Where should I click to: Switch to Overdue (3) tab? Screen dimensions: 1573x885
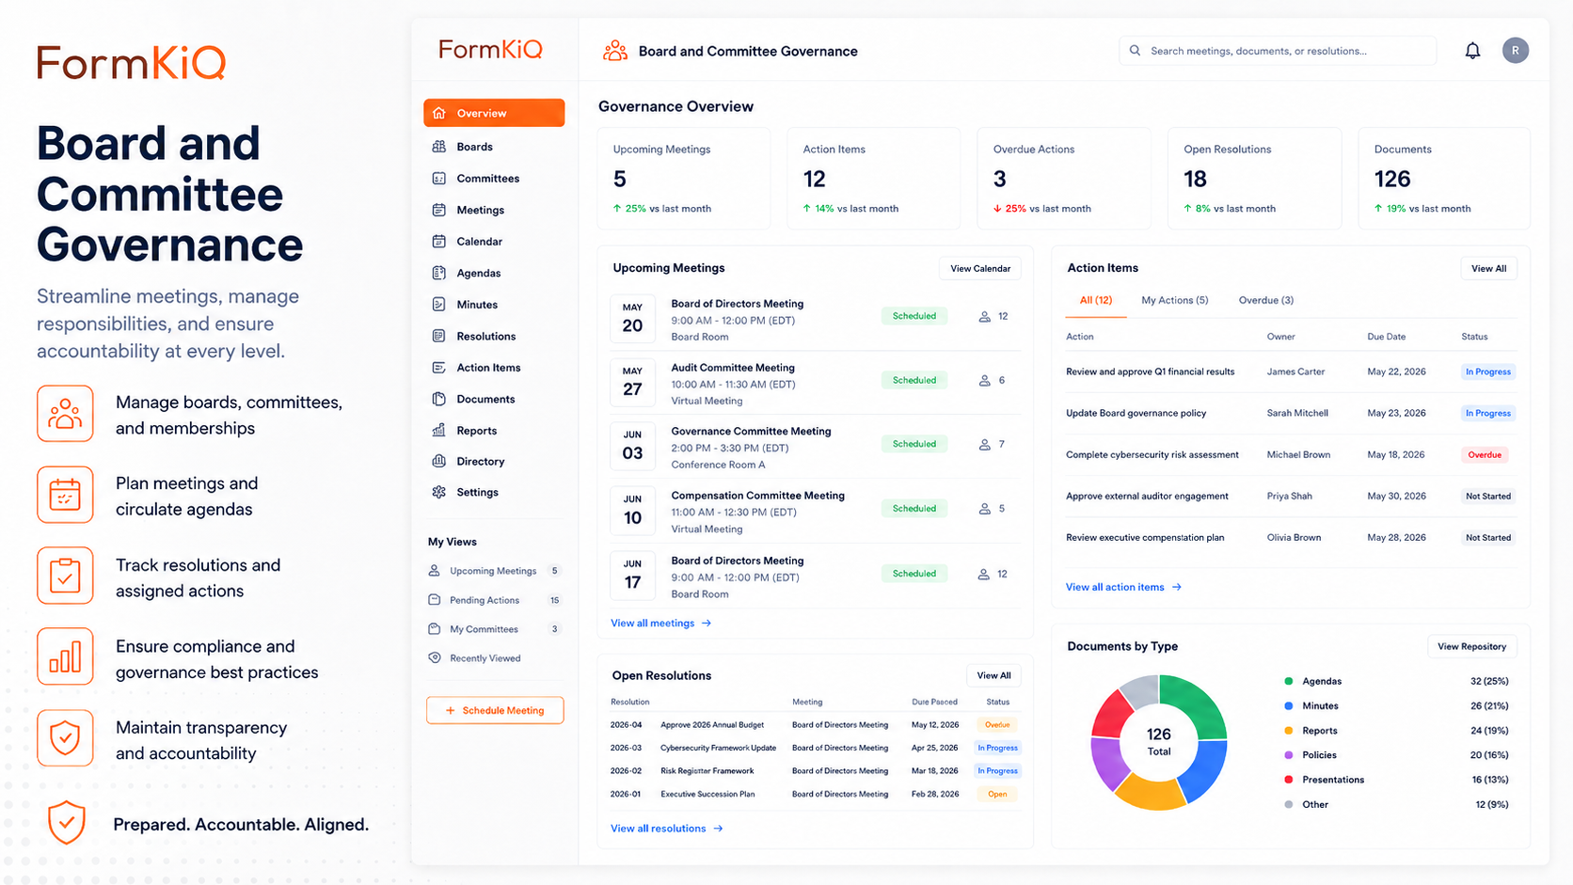click(1265, 300)
